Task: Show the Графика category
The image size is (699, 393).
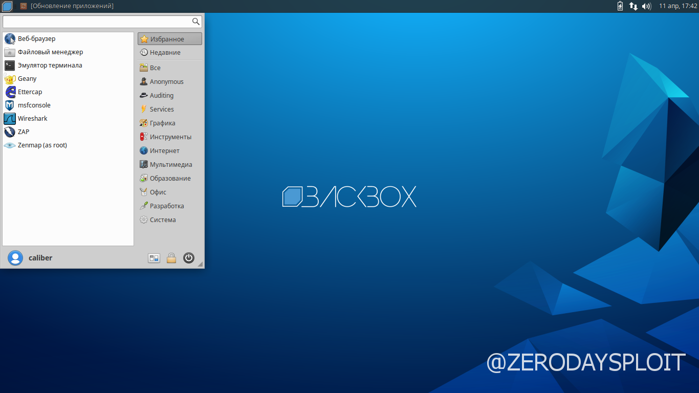Action: click(170, 123)
